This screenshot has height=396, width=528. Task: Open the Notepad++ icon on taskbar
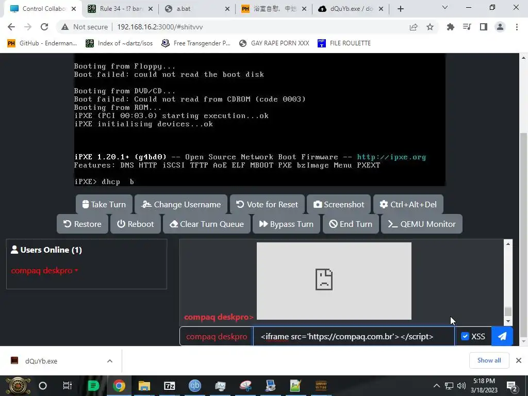(295, 386)
